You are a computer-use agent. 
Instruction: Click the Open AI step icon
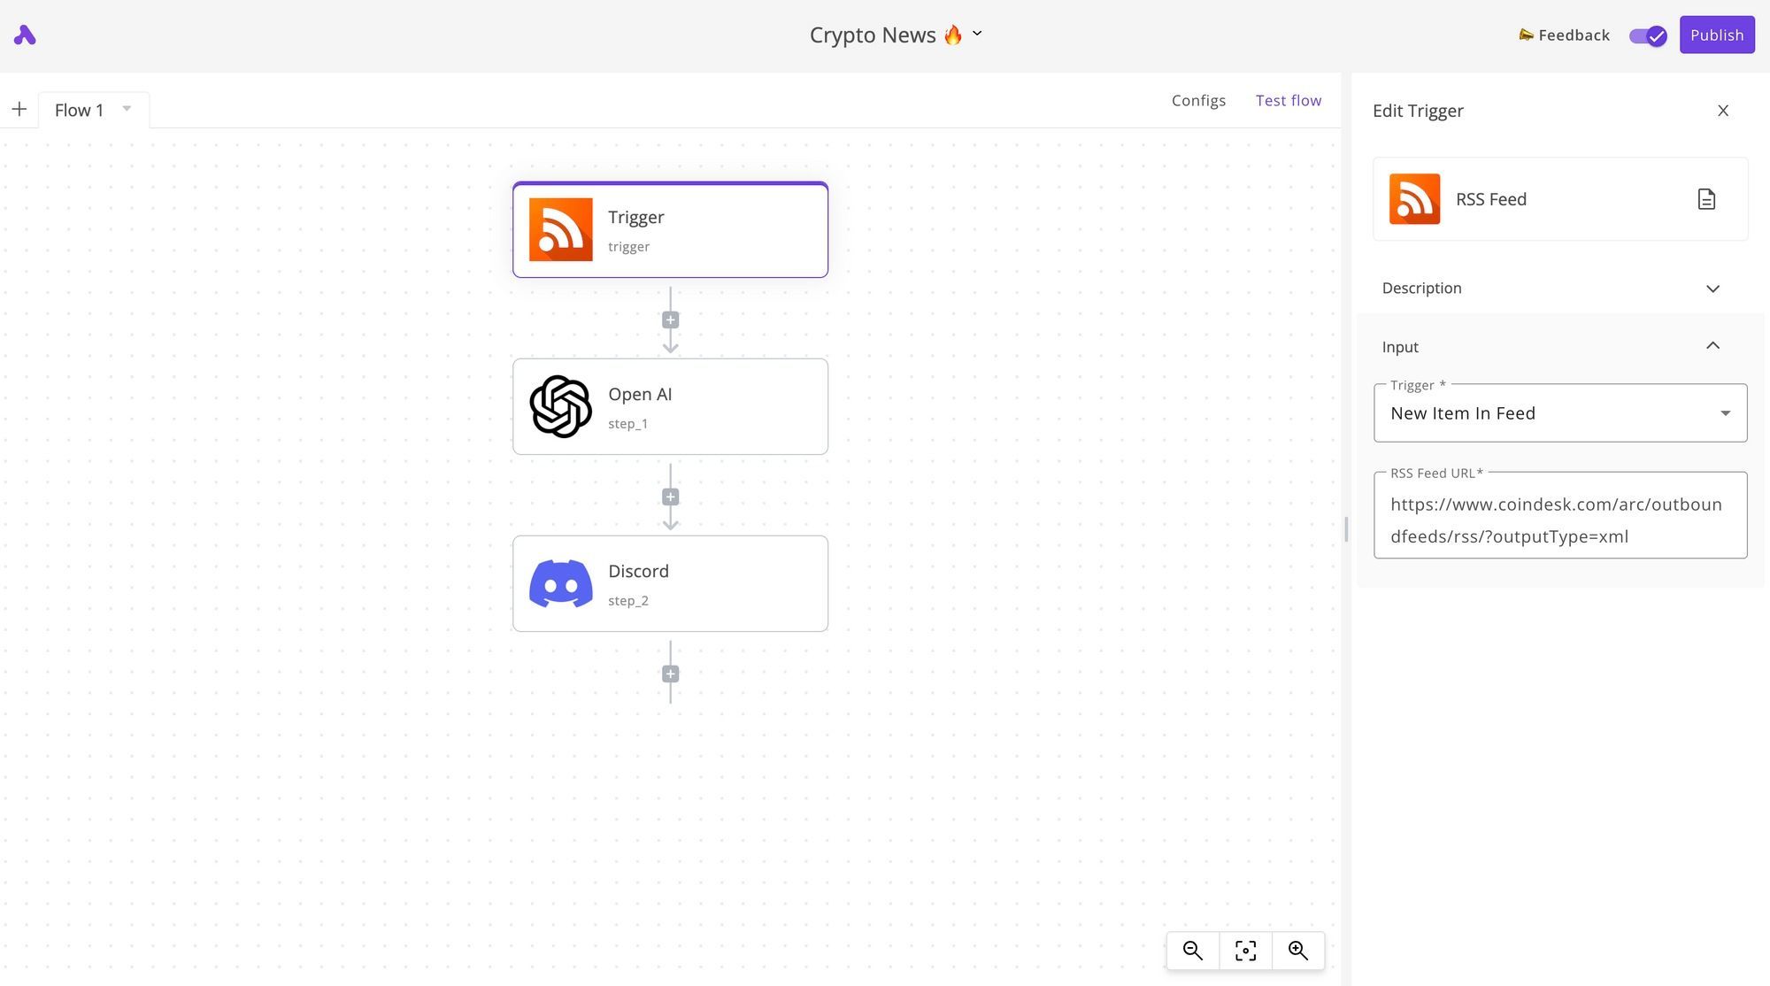tap(560, 406)
